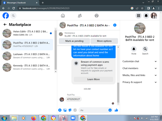Click PoohTha chat header title
This screenshot has height=121, width=162.
(88, 25)
